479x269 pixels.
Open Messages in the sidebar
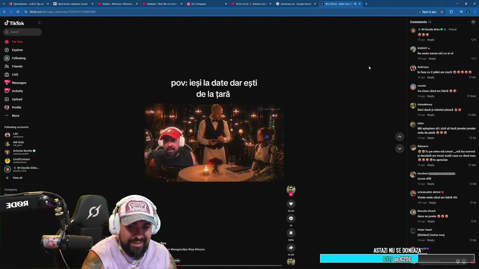[19, 83]
